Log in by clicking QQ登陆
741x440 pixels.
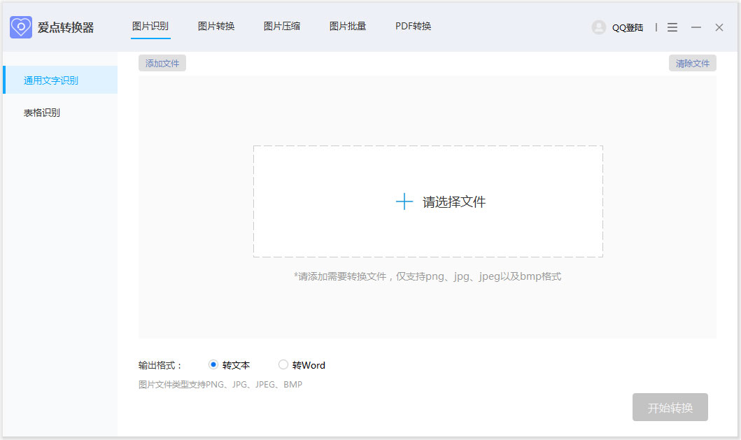click(x=627, y=27)
